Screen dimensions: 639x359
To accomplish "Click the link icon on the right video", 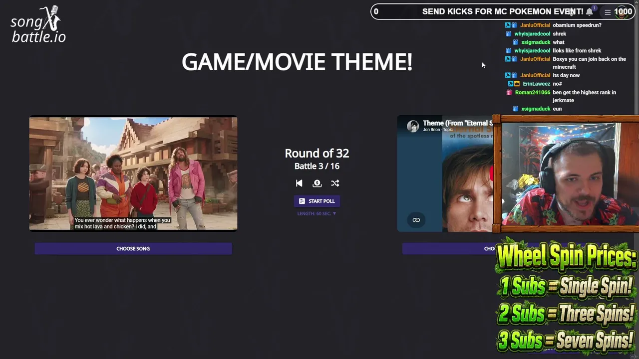I will click(416, 220).
